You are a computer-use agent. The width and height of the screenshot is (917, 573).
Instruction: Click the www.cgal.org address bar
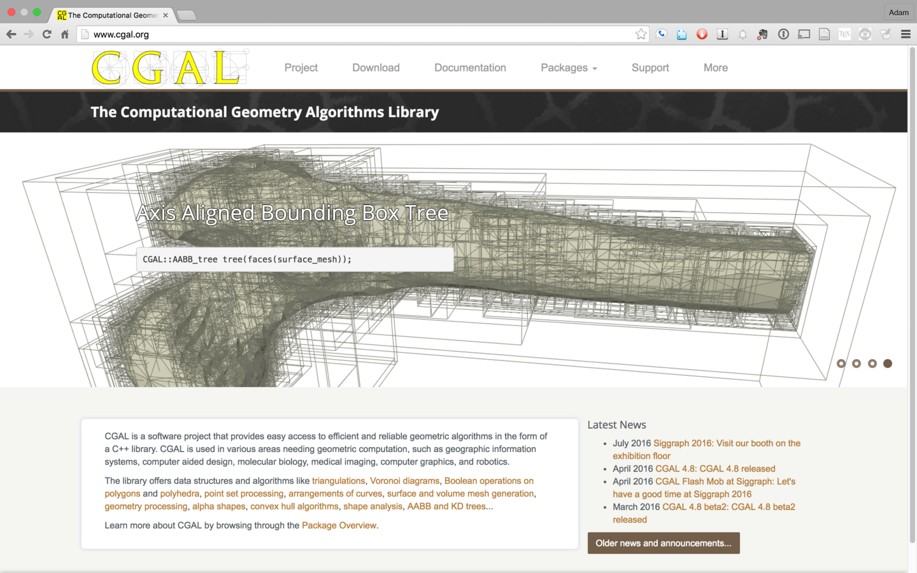pyautogui.click(x=363, y=34)
